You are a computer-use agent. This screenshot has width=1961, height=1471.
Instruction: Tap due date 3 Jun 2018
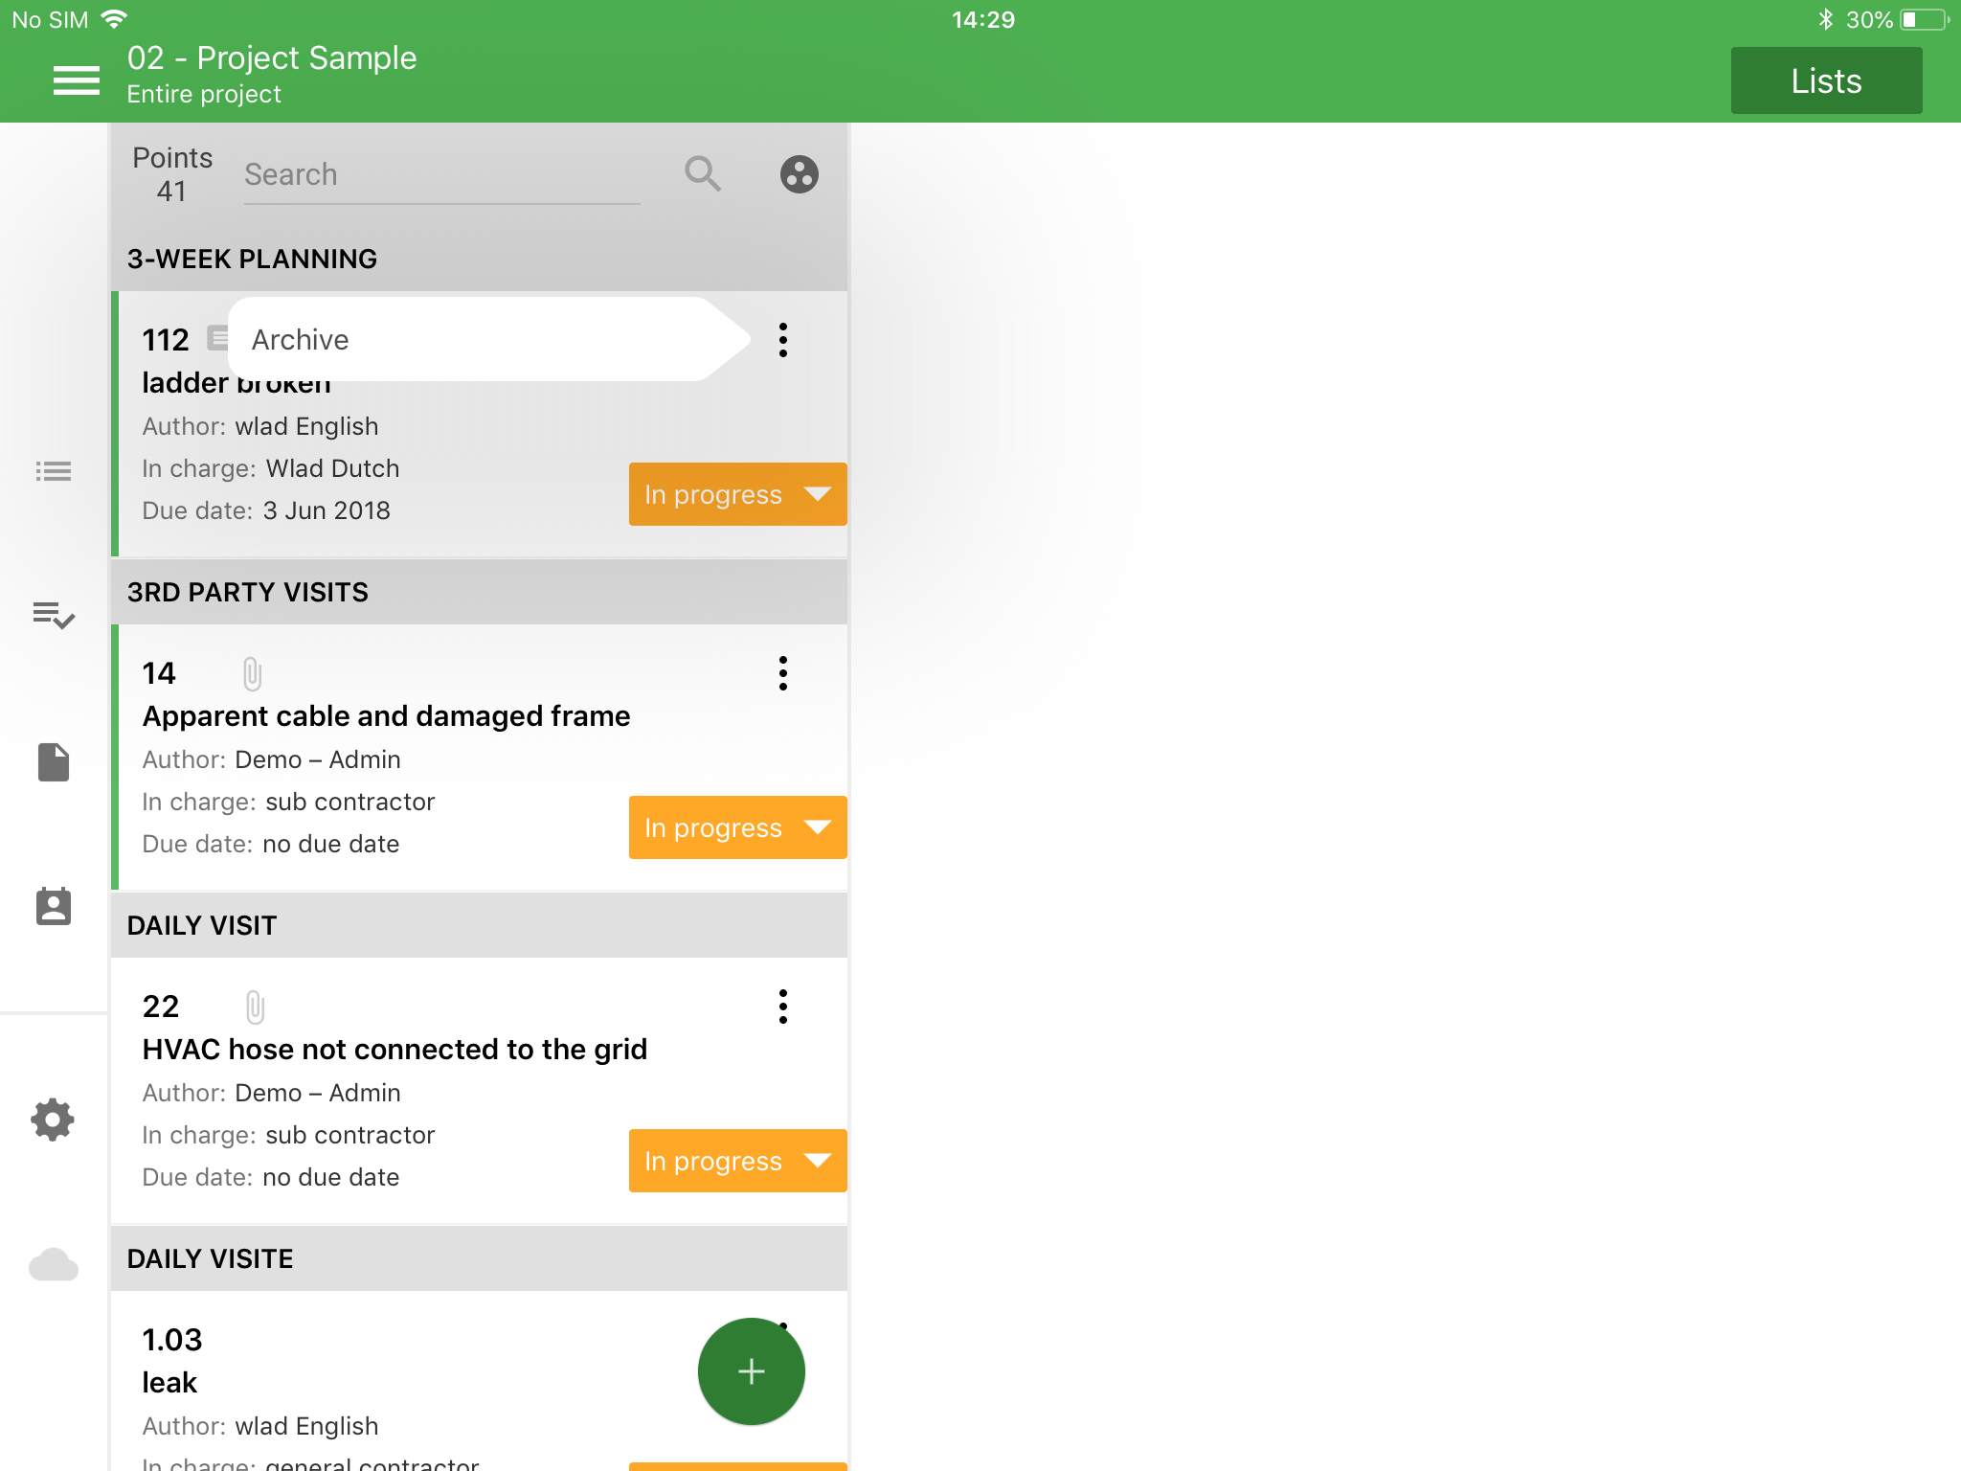(x=327, y=510)
